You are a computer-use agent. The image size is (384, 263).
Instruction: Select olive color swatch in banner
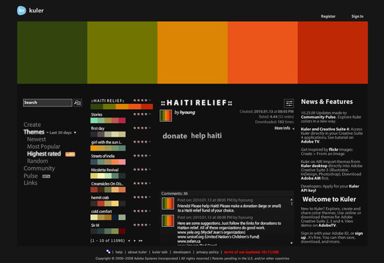click(122, 53)
